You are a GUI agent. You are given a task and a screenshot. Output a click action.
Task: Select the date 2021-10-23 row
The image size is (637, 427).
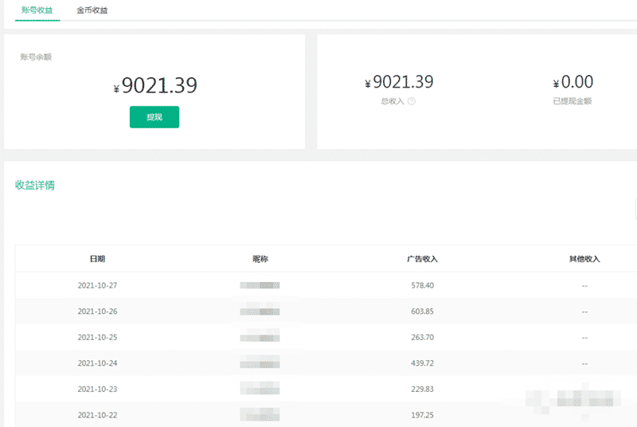click(326, 390)
